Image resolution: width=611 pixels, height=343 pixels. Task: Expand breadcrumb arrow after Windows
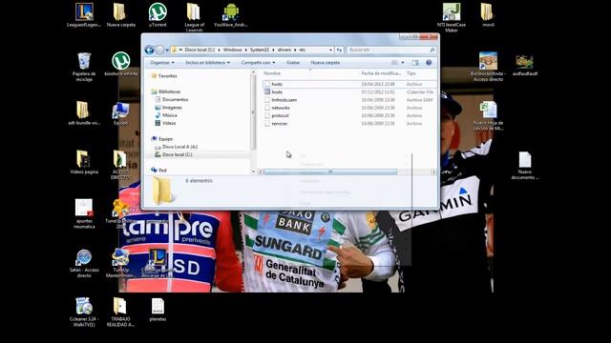pos(246,50)
